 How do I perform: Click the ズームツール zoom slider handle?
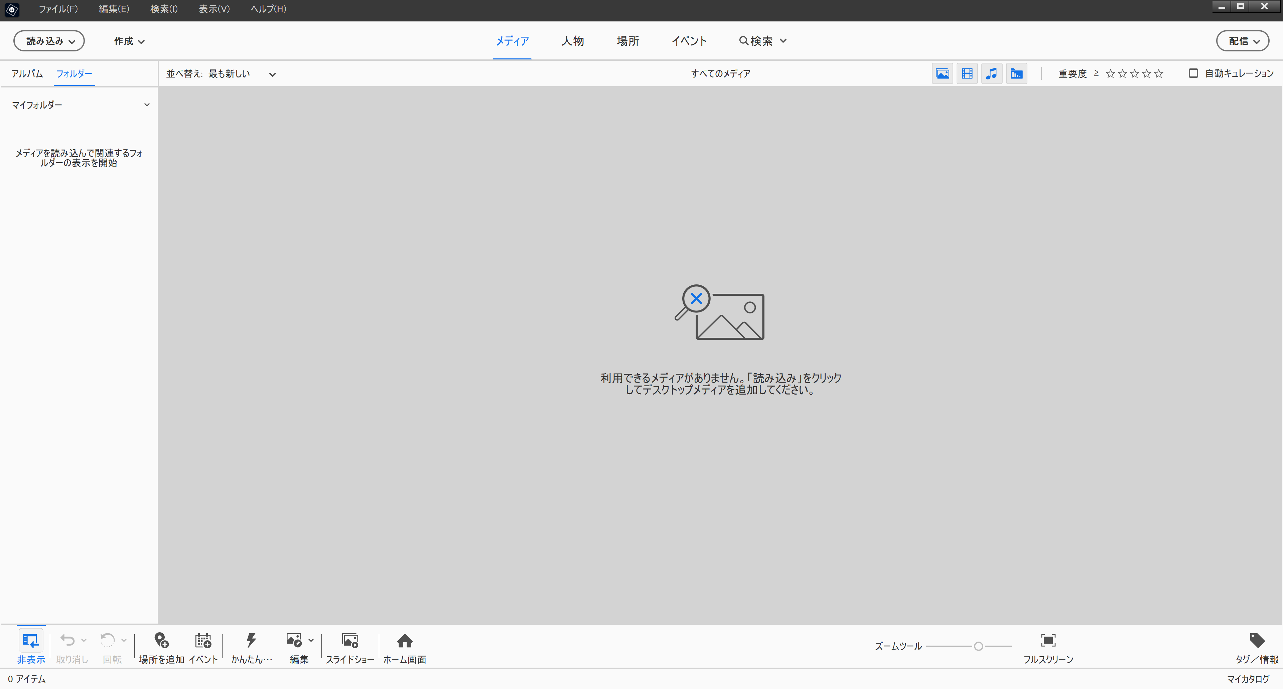click(978, 646)
